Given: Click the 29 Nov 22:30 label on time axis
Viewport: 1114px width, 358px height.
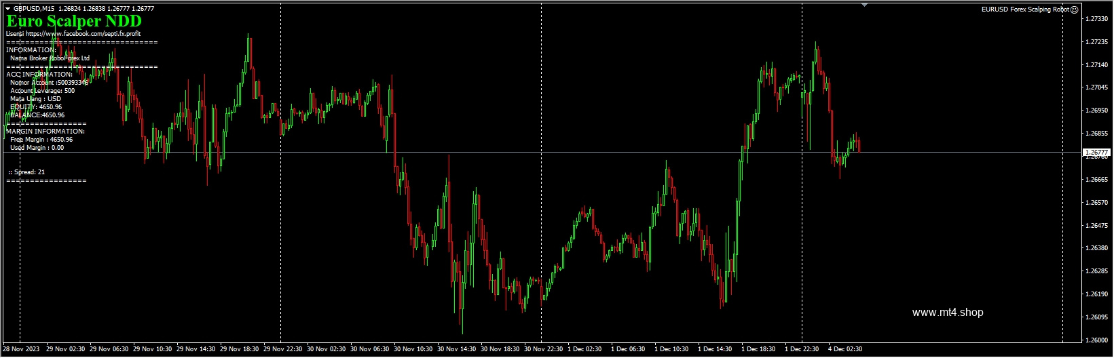Looking at the screenshot, I should pyautogui.click(x=283, y=349).
